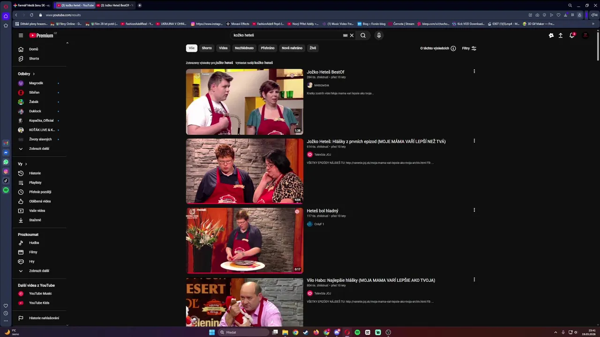Select the Videa filter chip
This screenshot has width=600, height=337.
(x=223, y=48)
